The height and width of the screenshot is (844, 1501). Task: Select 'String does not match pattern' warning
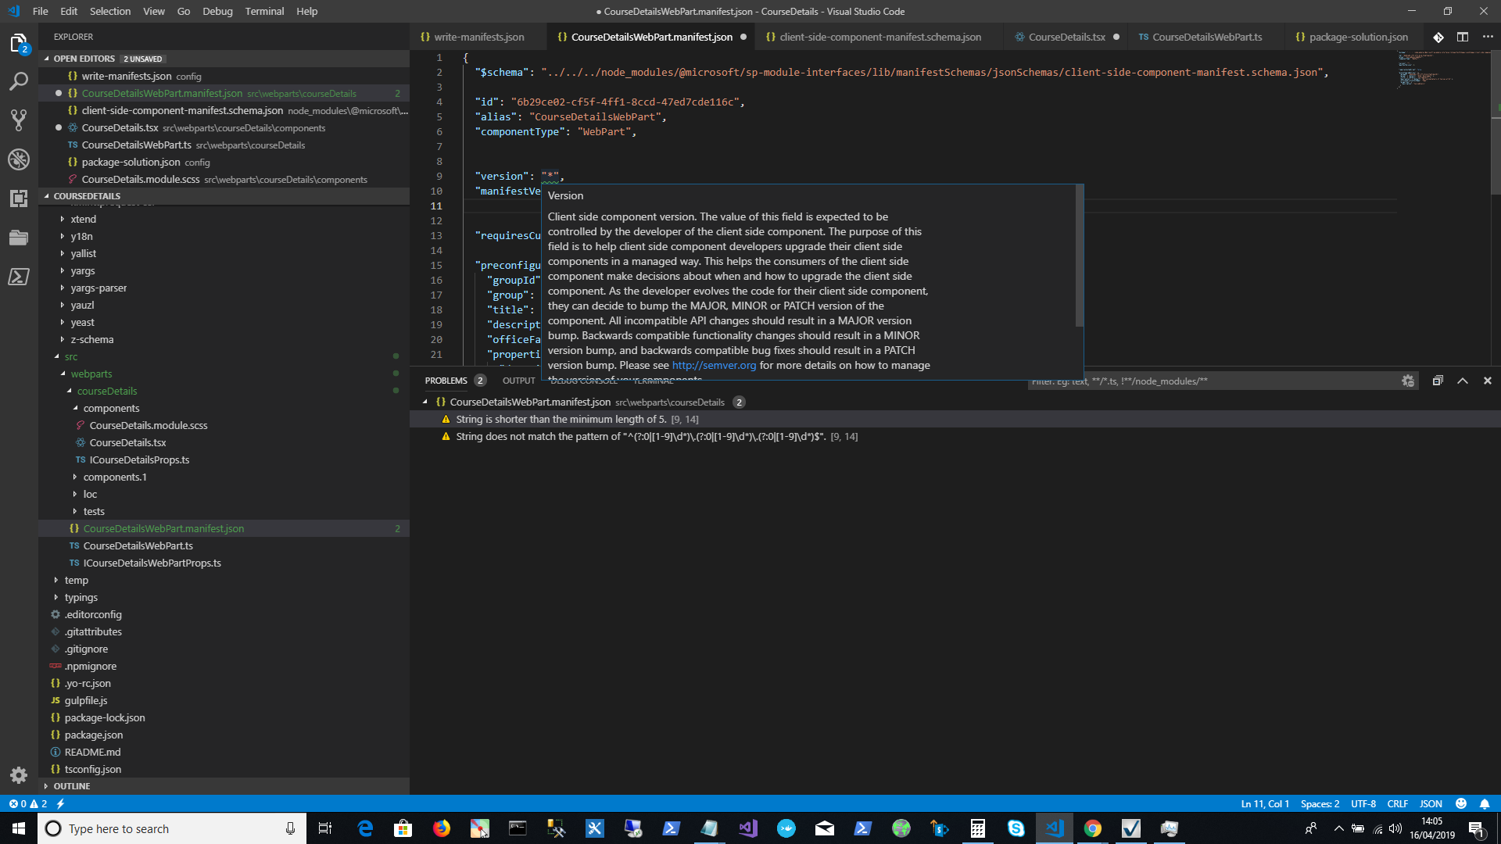pos(955,436)
